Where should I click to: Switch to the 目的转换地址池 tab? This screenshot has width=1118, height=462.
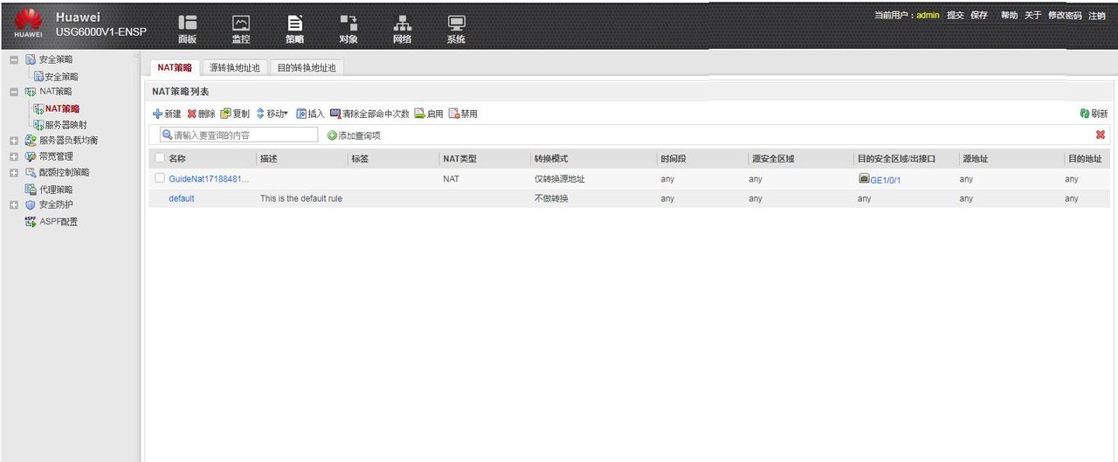[x=306, y=67]
